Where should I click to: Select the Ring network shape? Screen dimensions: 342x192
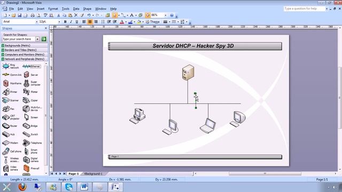(11, 66)
